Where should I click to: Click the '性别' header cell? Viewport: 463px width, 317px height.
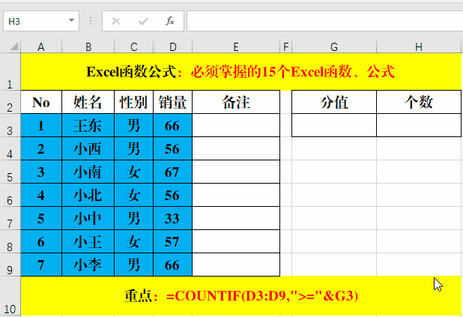click(134, 102)
